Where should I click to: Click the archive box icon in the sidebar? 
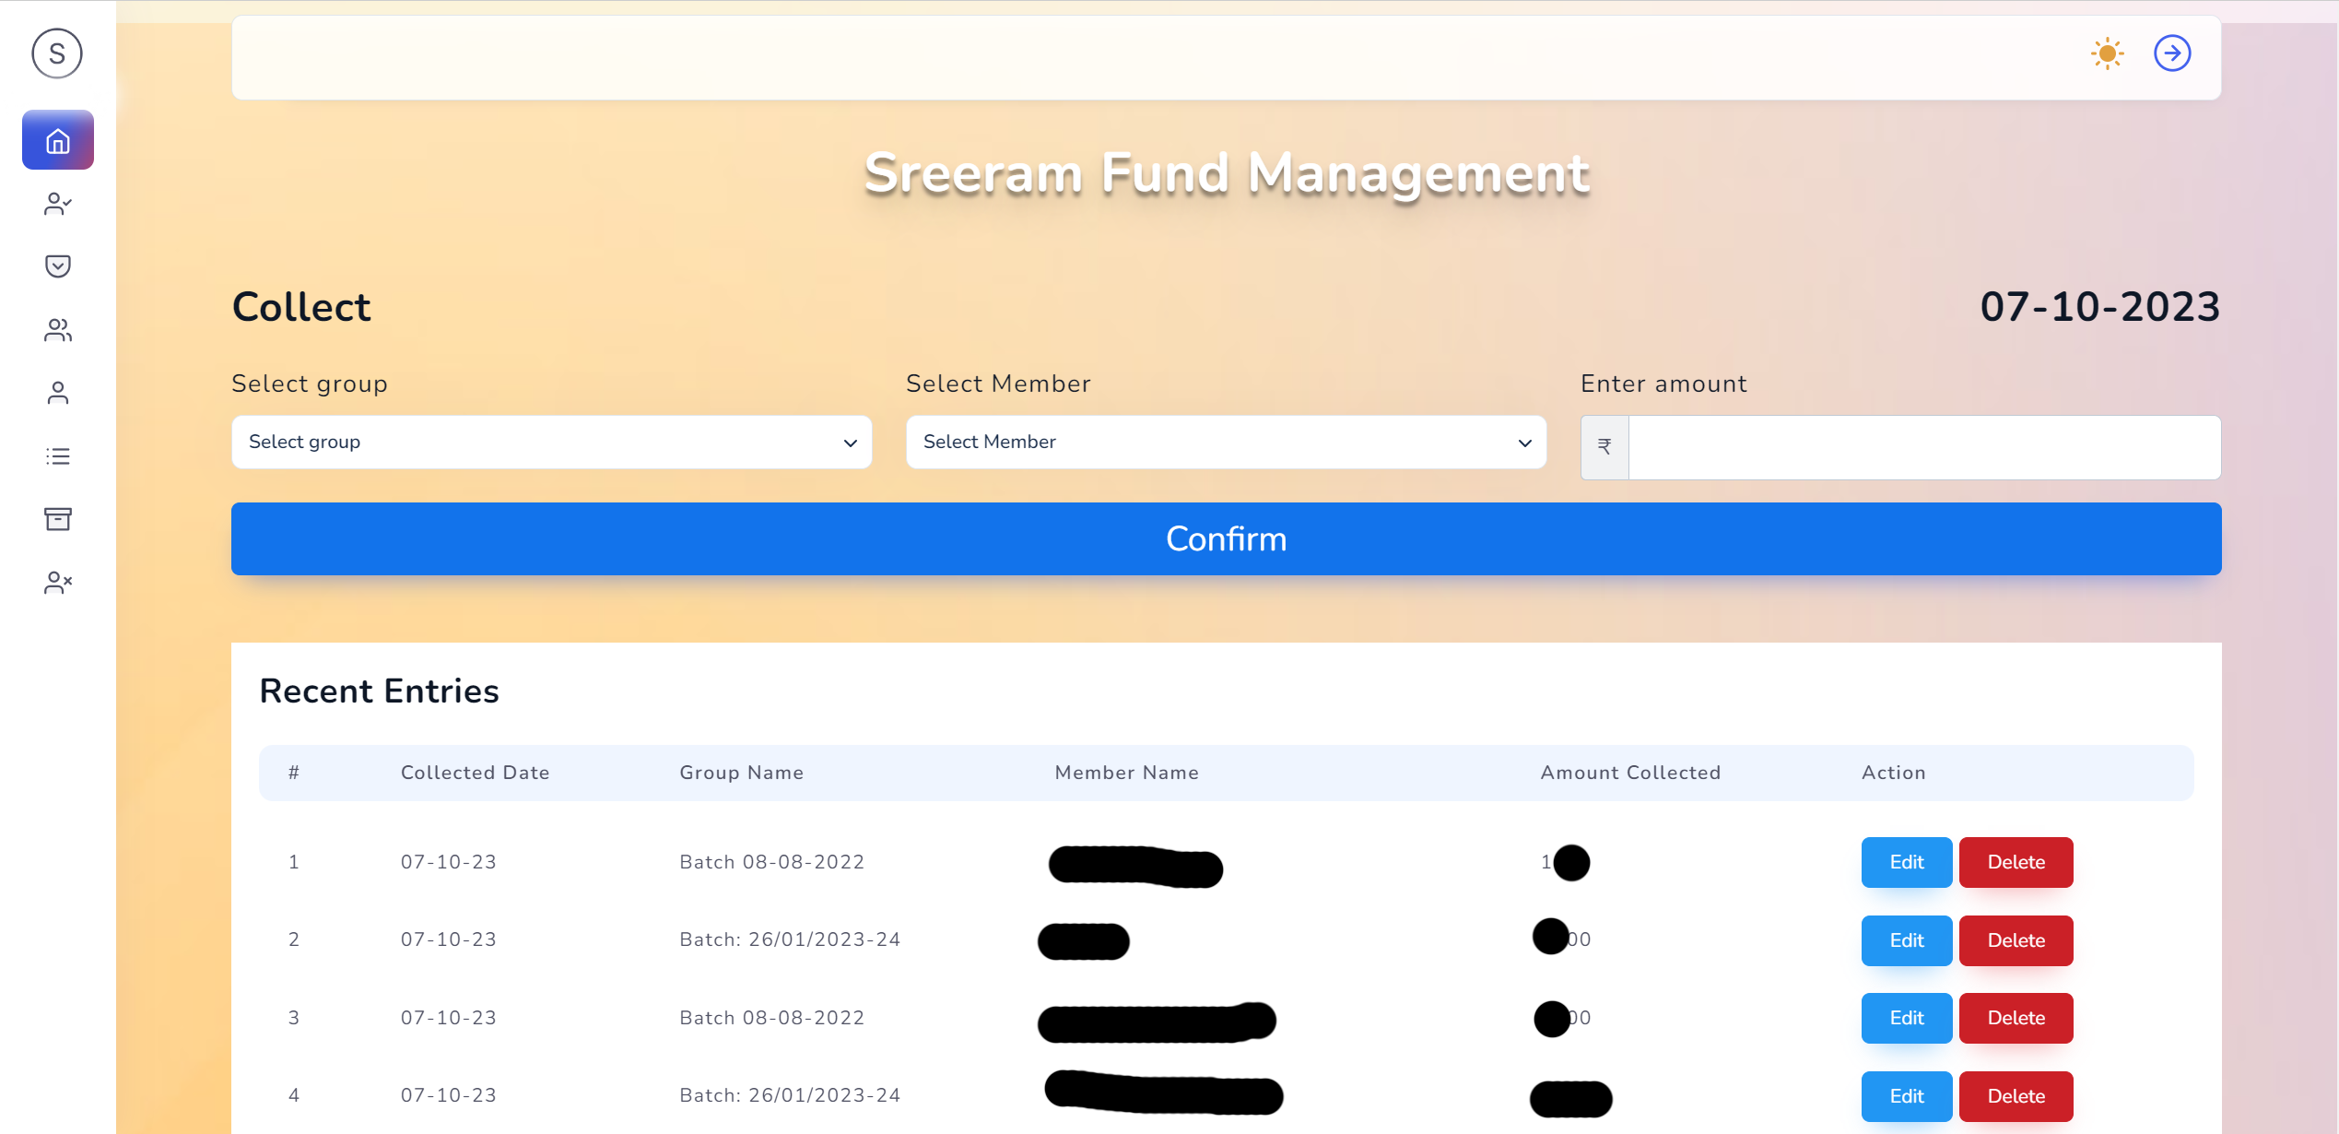pyautogui.click(x=57, y=519)
